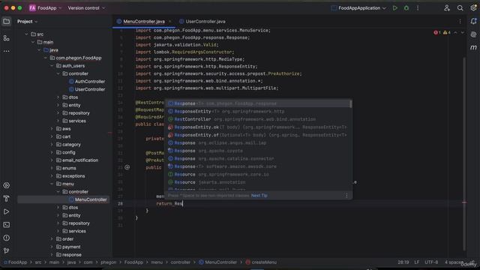Open the Run tool window icon
Viewport: 480px width, 270px height.
(6, 211)
